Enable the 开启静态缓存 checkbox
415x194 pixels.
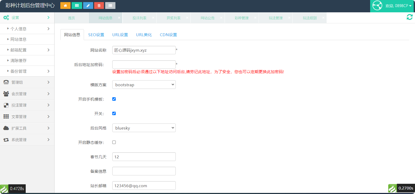114,142
